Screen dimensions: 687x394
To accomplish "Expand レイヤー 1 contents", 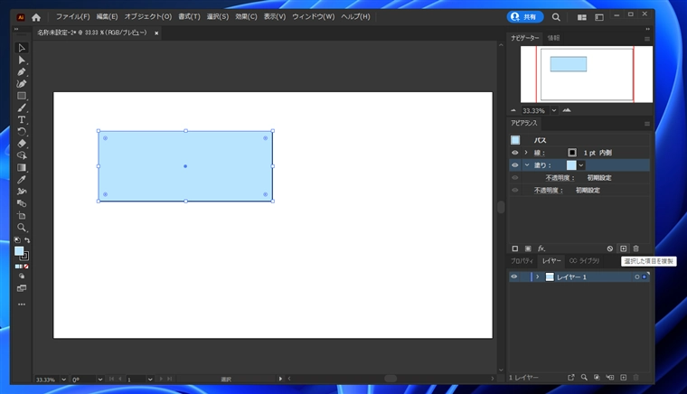I will (x=538, y=277).
